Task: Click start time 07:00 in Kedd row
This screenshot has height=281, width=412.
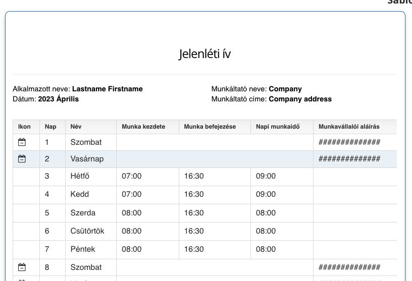Action: [132, 194]
